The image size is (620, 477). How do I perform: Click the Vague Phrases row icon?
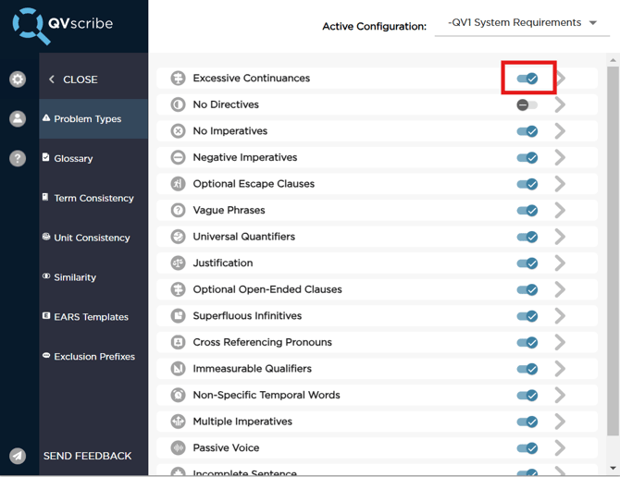pos(178,210)
